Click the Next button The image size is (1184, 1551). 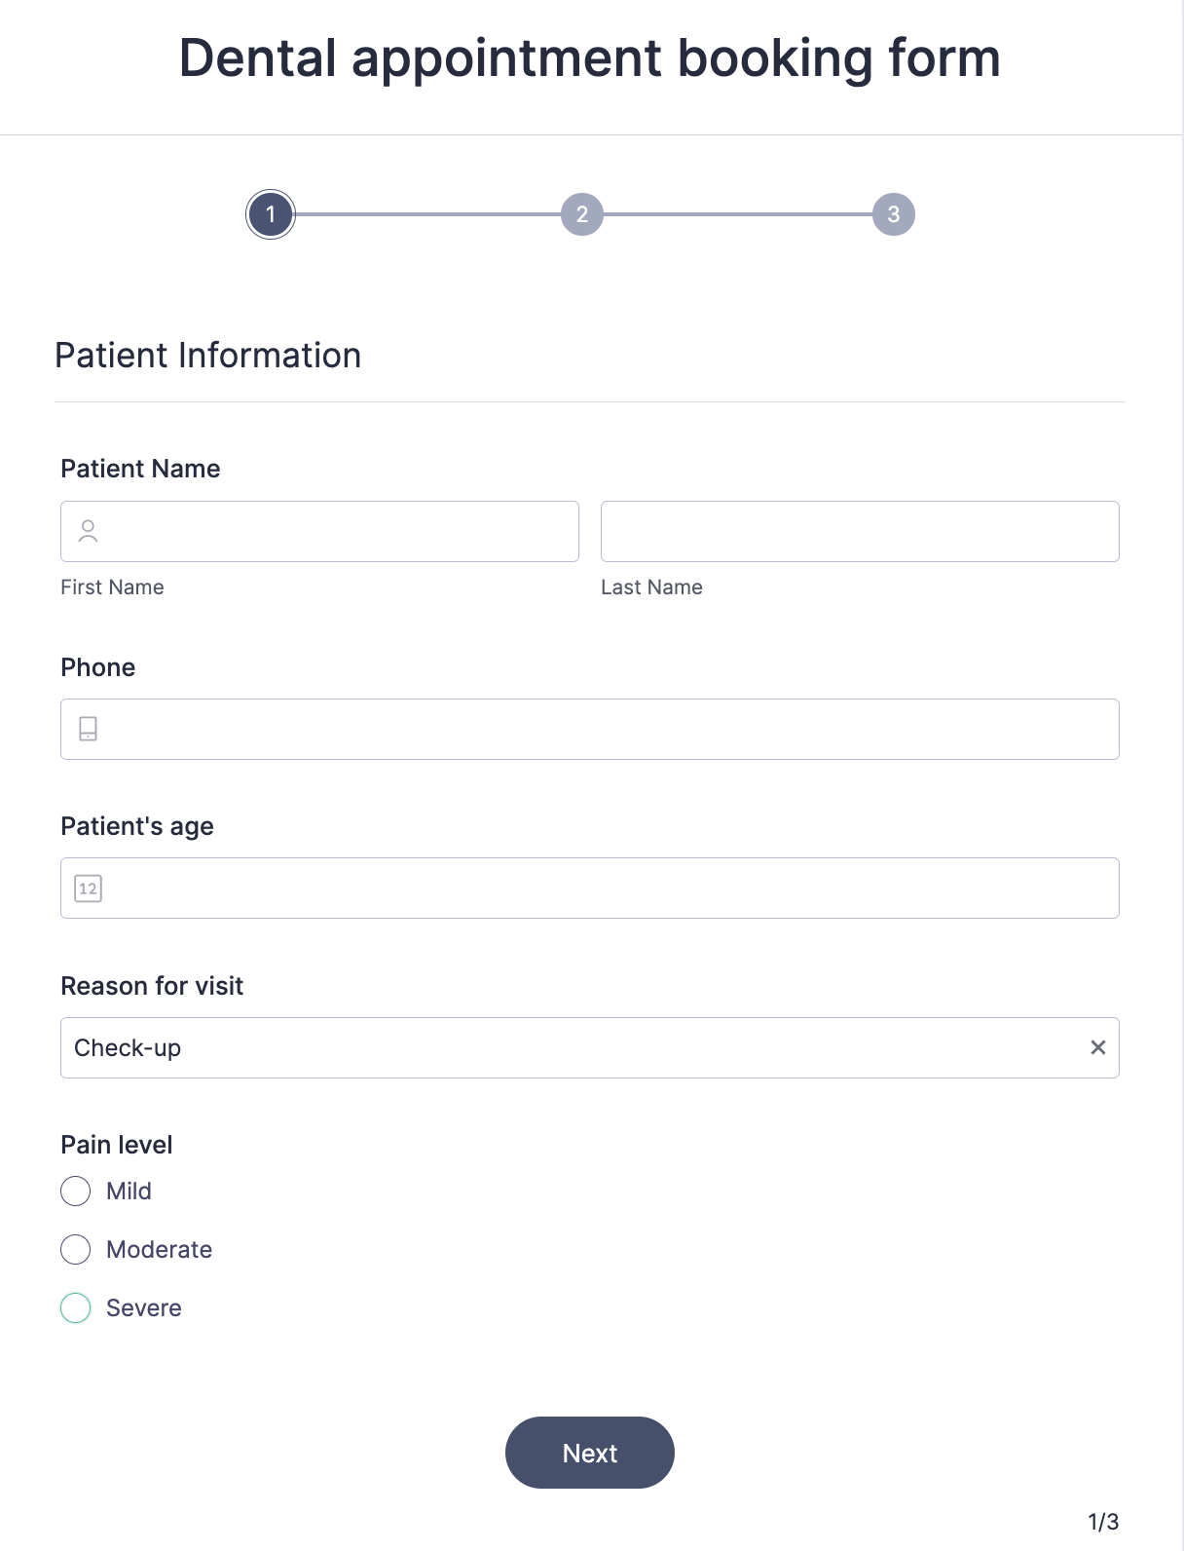(x=590, y=1453)
